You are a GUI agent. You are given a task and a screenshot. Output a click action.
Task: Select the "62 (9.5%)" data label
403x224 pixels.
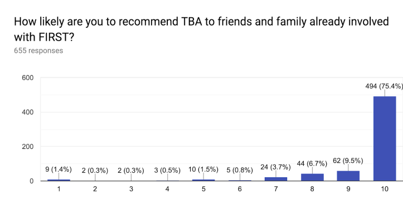click(x=348, y=161)
